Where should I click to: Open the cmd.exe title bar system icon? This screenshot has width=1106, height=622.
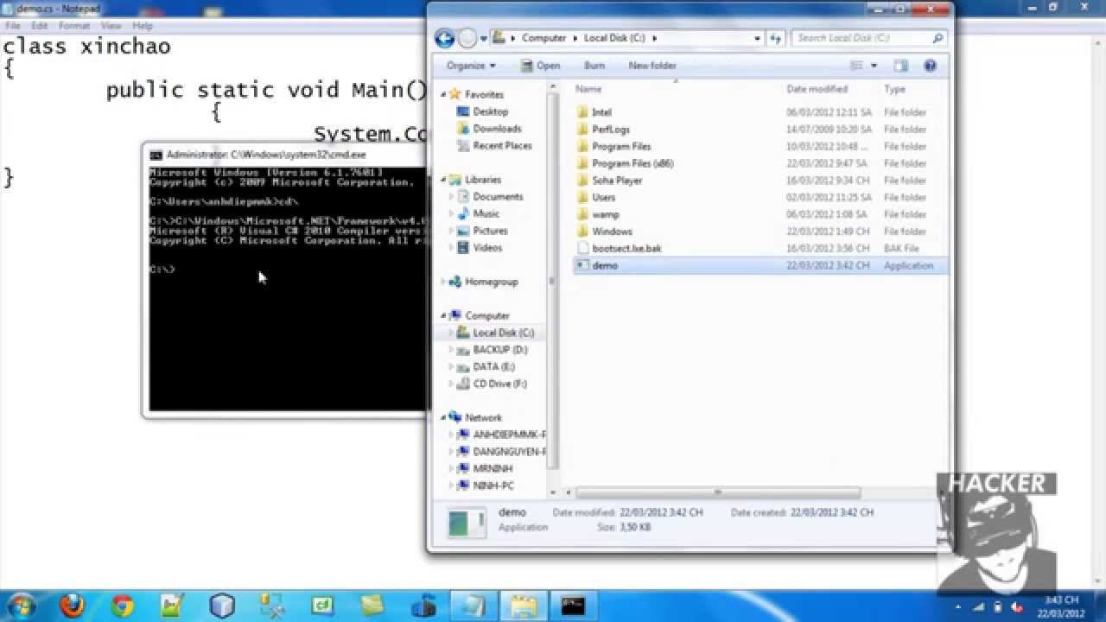click(x=156, y=155)
